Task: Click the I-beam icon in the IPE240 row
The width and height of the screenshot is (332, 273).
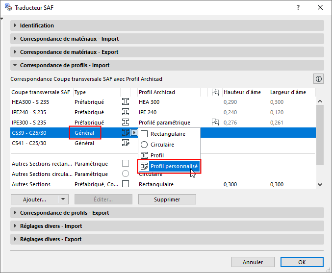Action: click(x=125, y=112)
